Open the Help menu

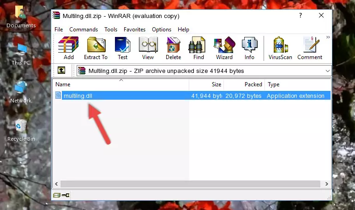(x=183, y=30)
